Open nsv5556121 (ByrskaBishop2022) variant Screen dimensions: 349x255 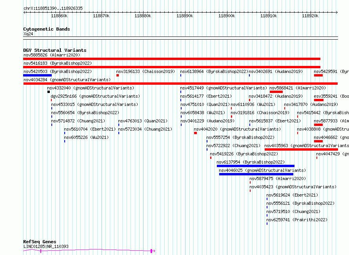tap(300, 203)
